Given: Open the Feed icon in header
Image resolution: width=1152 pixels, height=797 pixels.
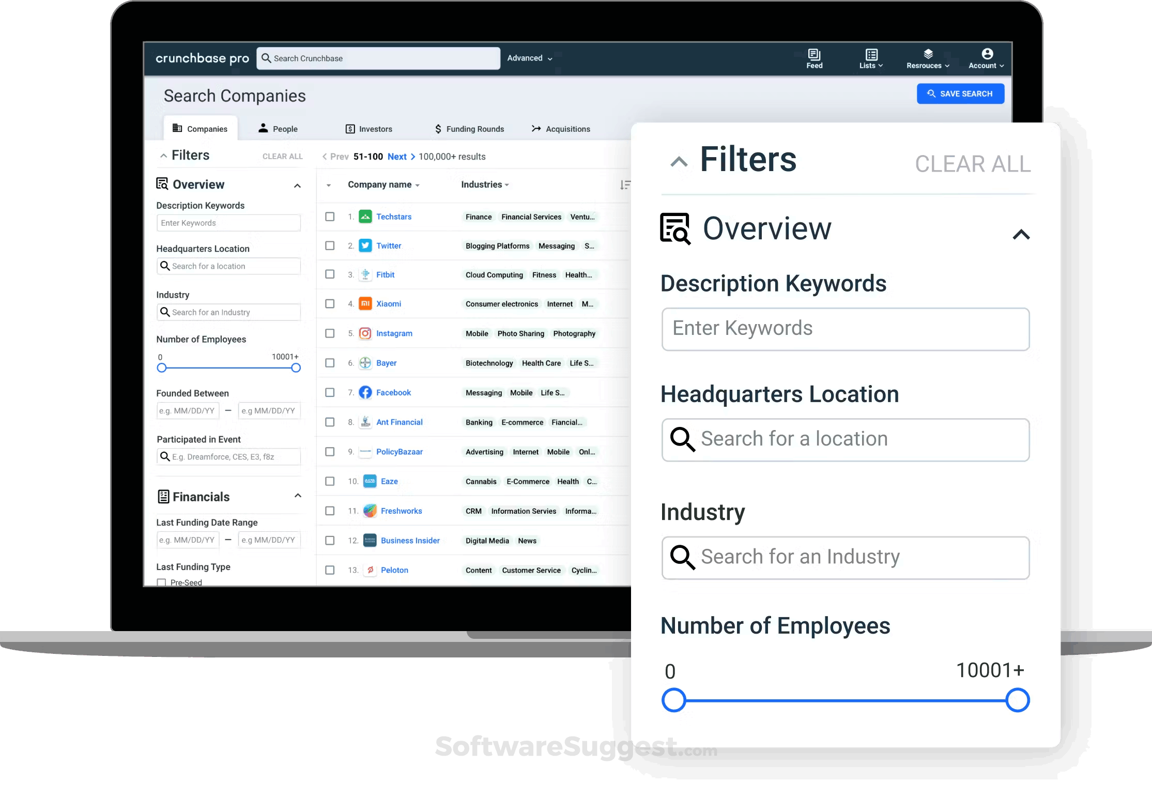Looking at the screenshot, I should coord(814,54).
